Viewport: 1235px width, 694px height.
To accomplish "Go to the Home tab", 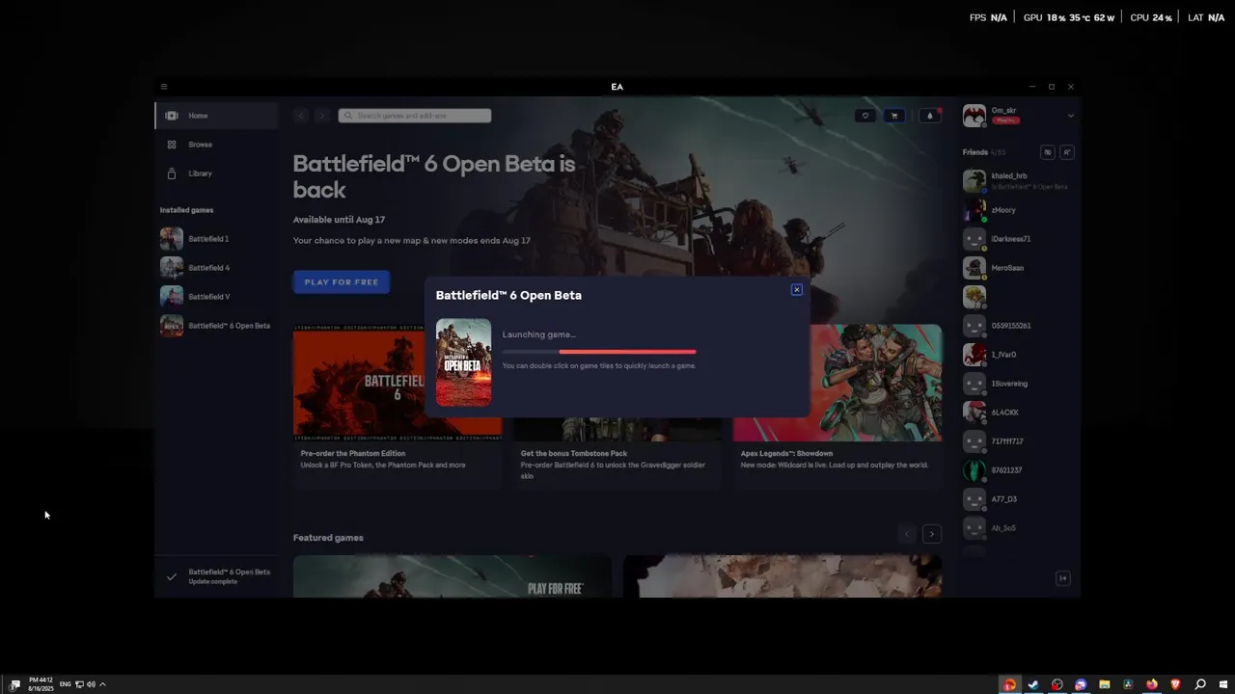I will [217, 116].
